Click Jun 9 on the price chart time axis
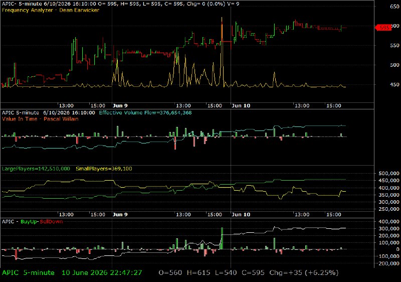401x282 pixels. 120,106
